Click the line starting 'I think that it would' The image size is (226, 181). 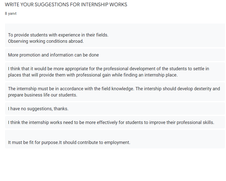(x=108, y=69)
